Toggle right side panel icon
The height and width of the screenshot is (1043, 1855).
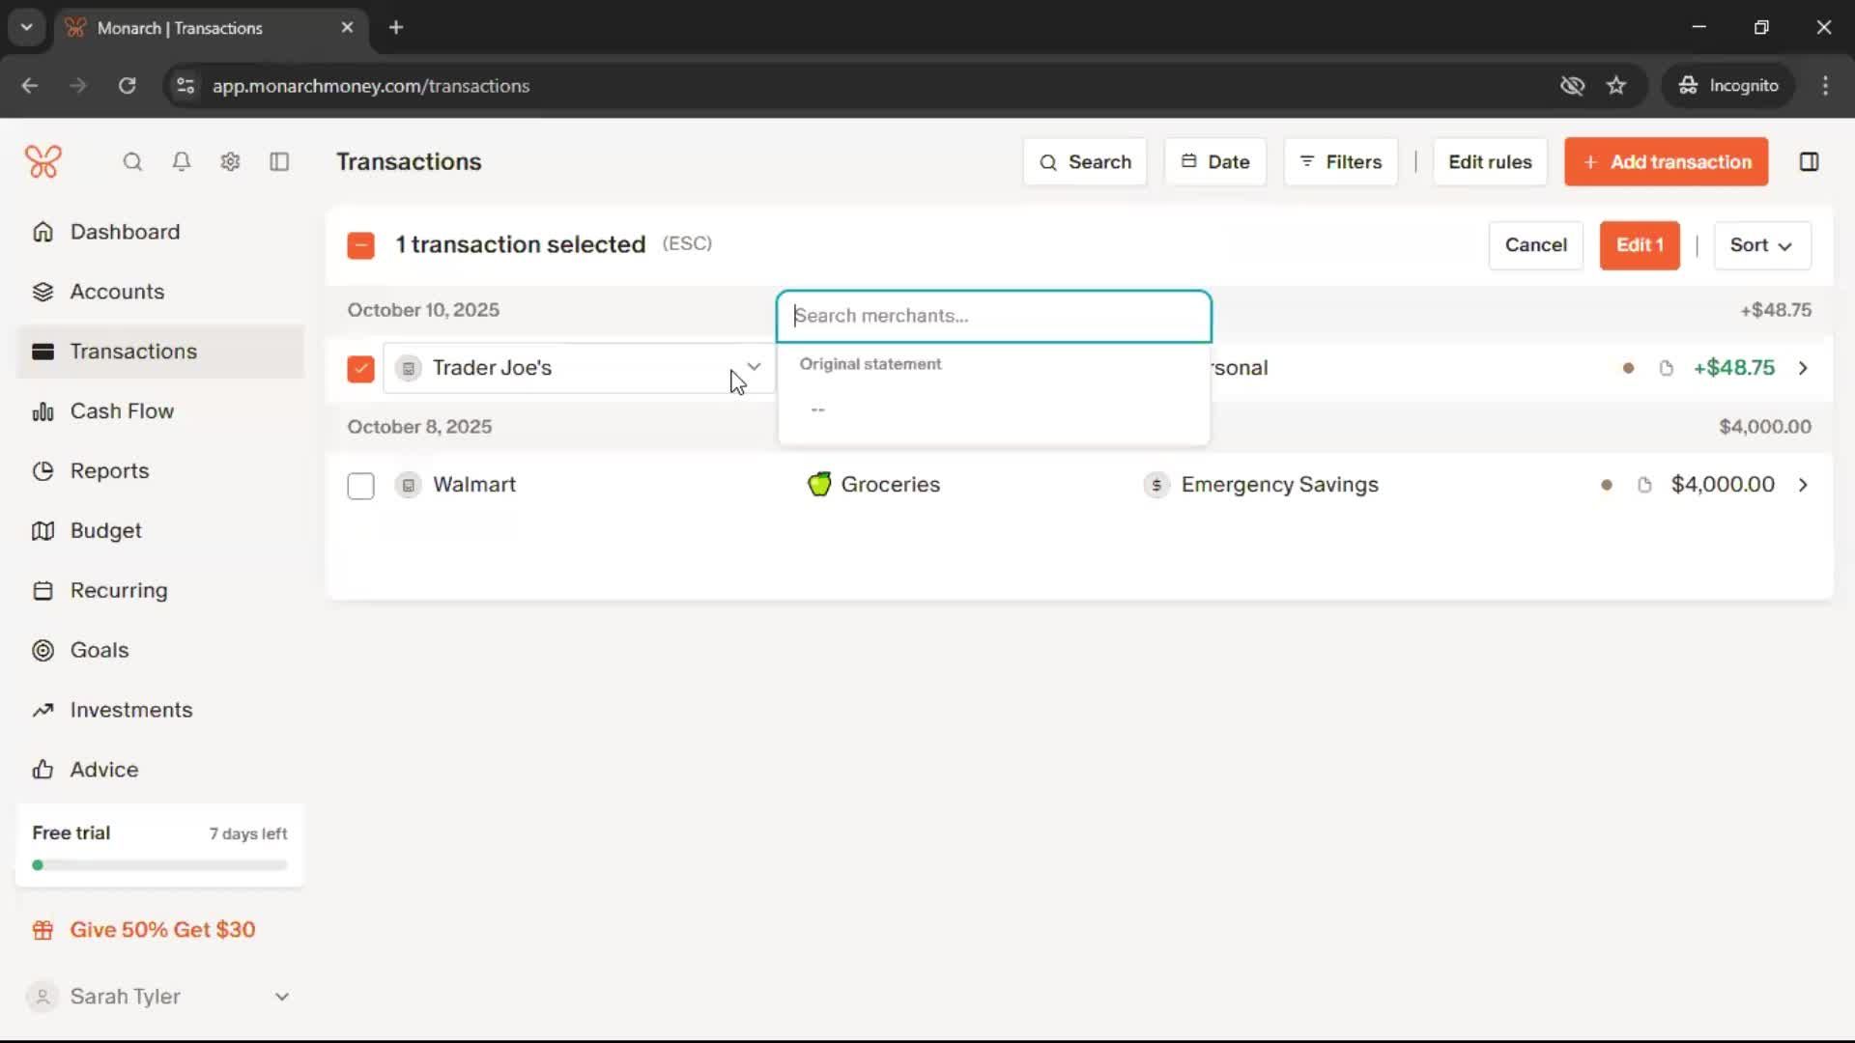tap(1809, 162)
